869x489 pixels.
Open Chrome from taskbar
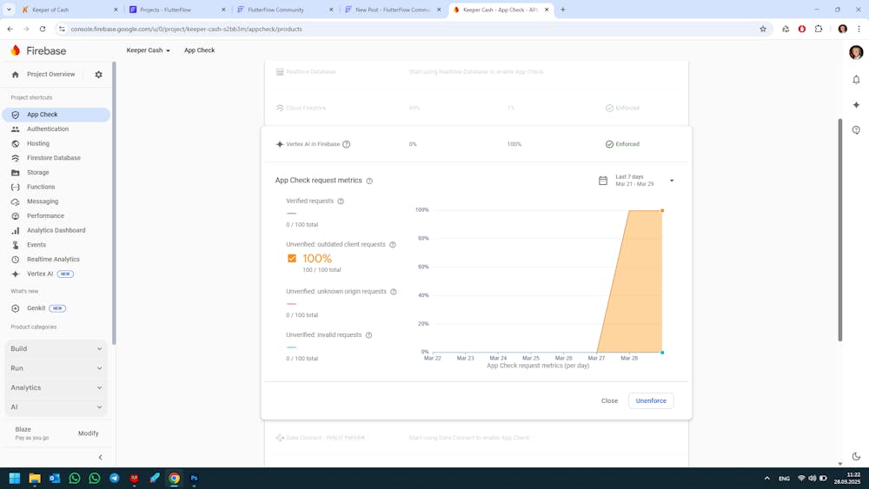click(x=174, y=478)
